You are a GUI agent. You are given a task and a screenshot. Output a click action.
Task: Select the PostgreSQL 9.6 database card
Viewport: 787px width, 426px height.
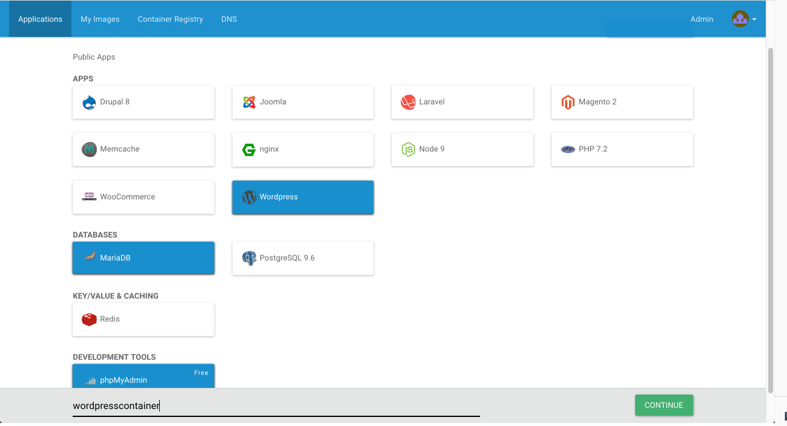303,258
